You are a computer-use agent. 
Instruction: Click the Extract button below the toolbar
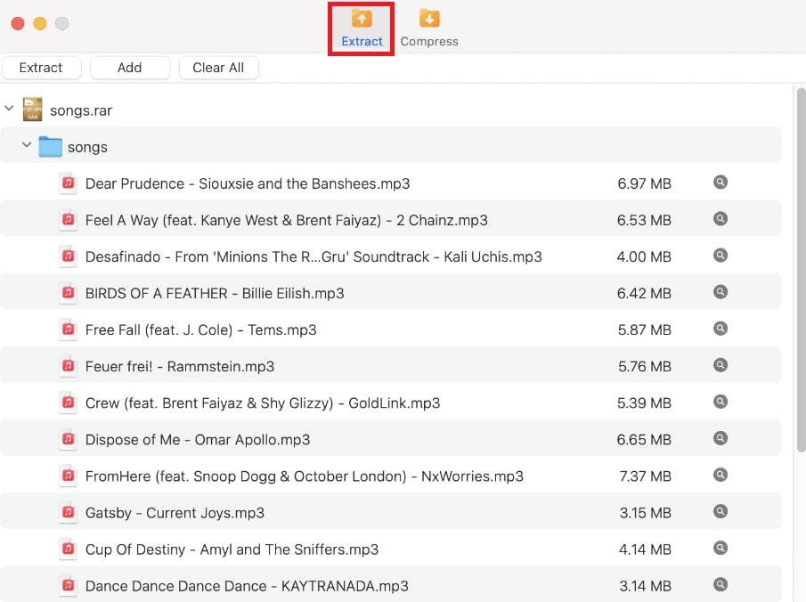(41, 68)
